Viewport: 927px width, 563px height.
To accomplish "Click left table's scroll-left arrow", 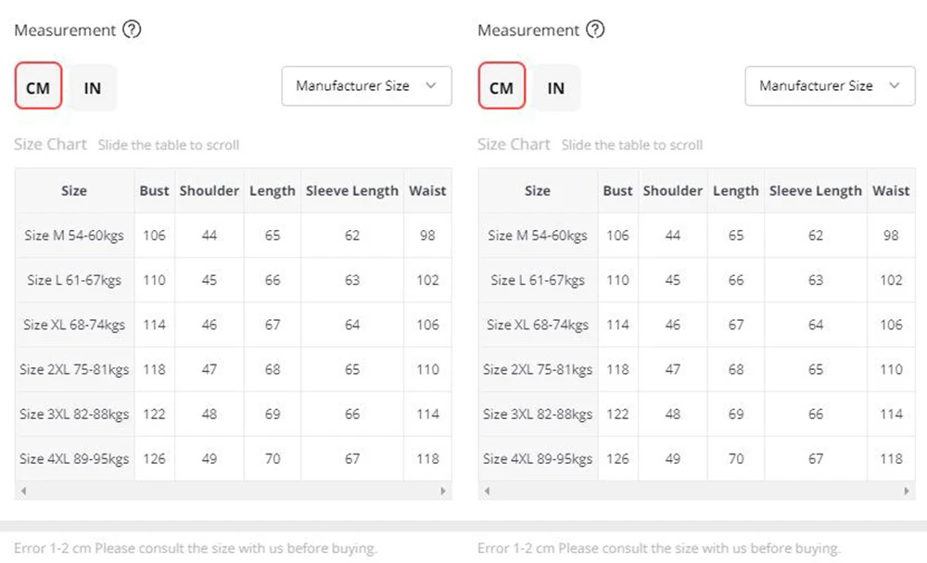I will (x=23, y=491).
